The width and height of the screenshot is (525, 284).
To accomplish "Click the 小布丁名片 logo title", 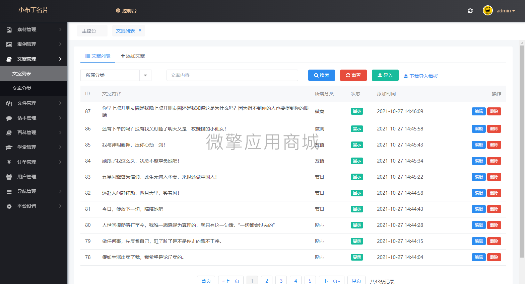I will click(33, 10).
